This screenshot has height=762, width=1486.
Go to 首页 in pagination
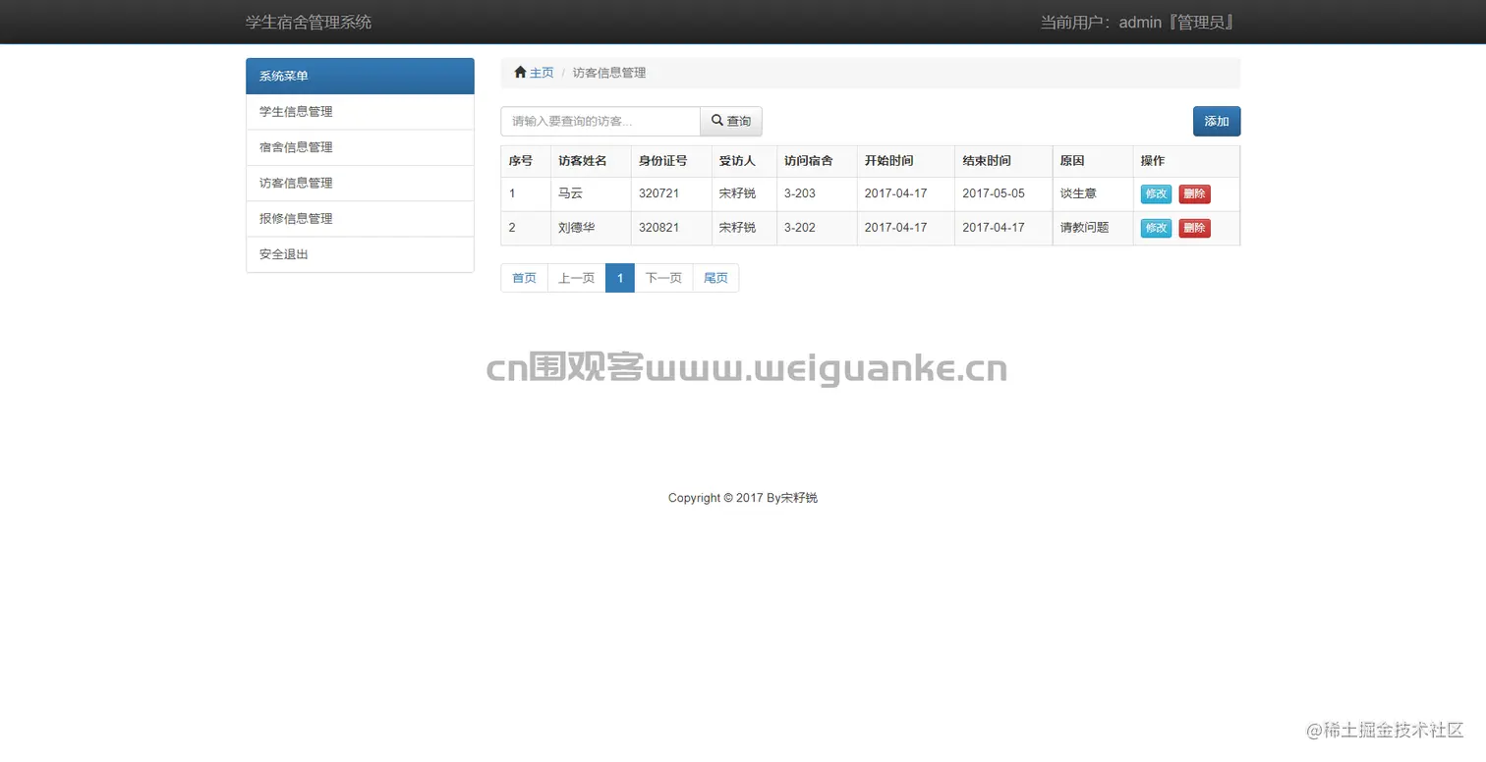tap(524, 278)
